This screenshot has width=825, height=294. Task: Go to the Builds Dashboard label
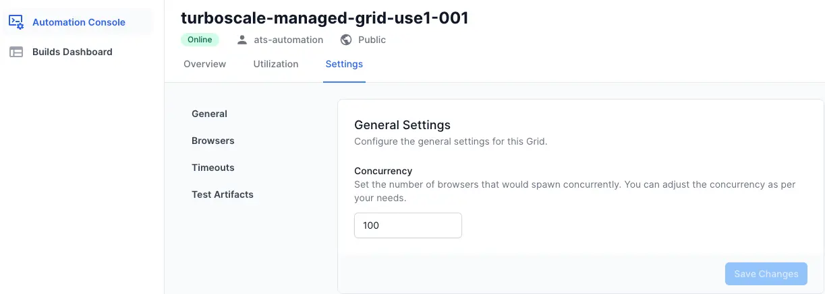tap(72, 52)
